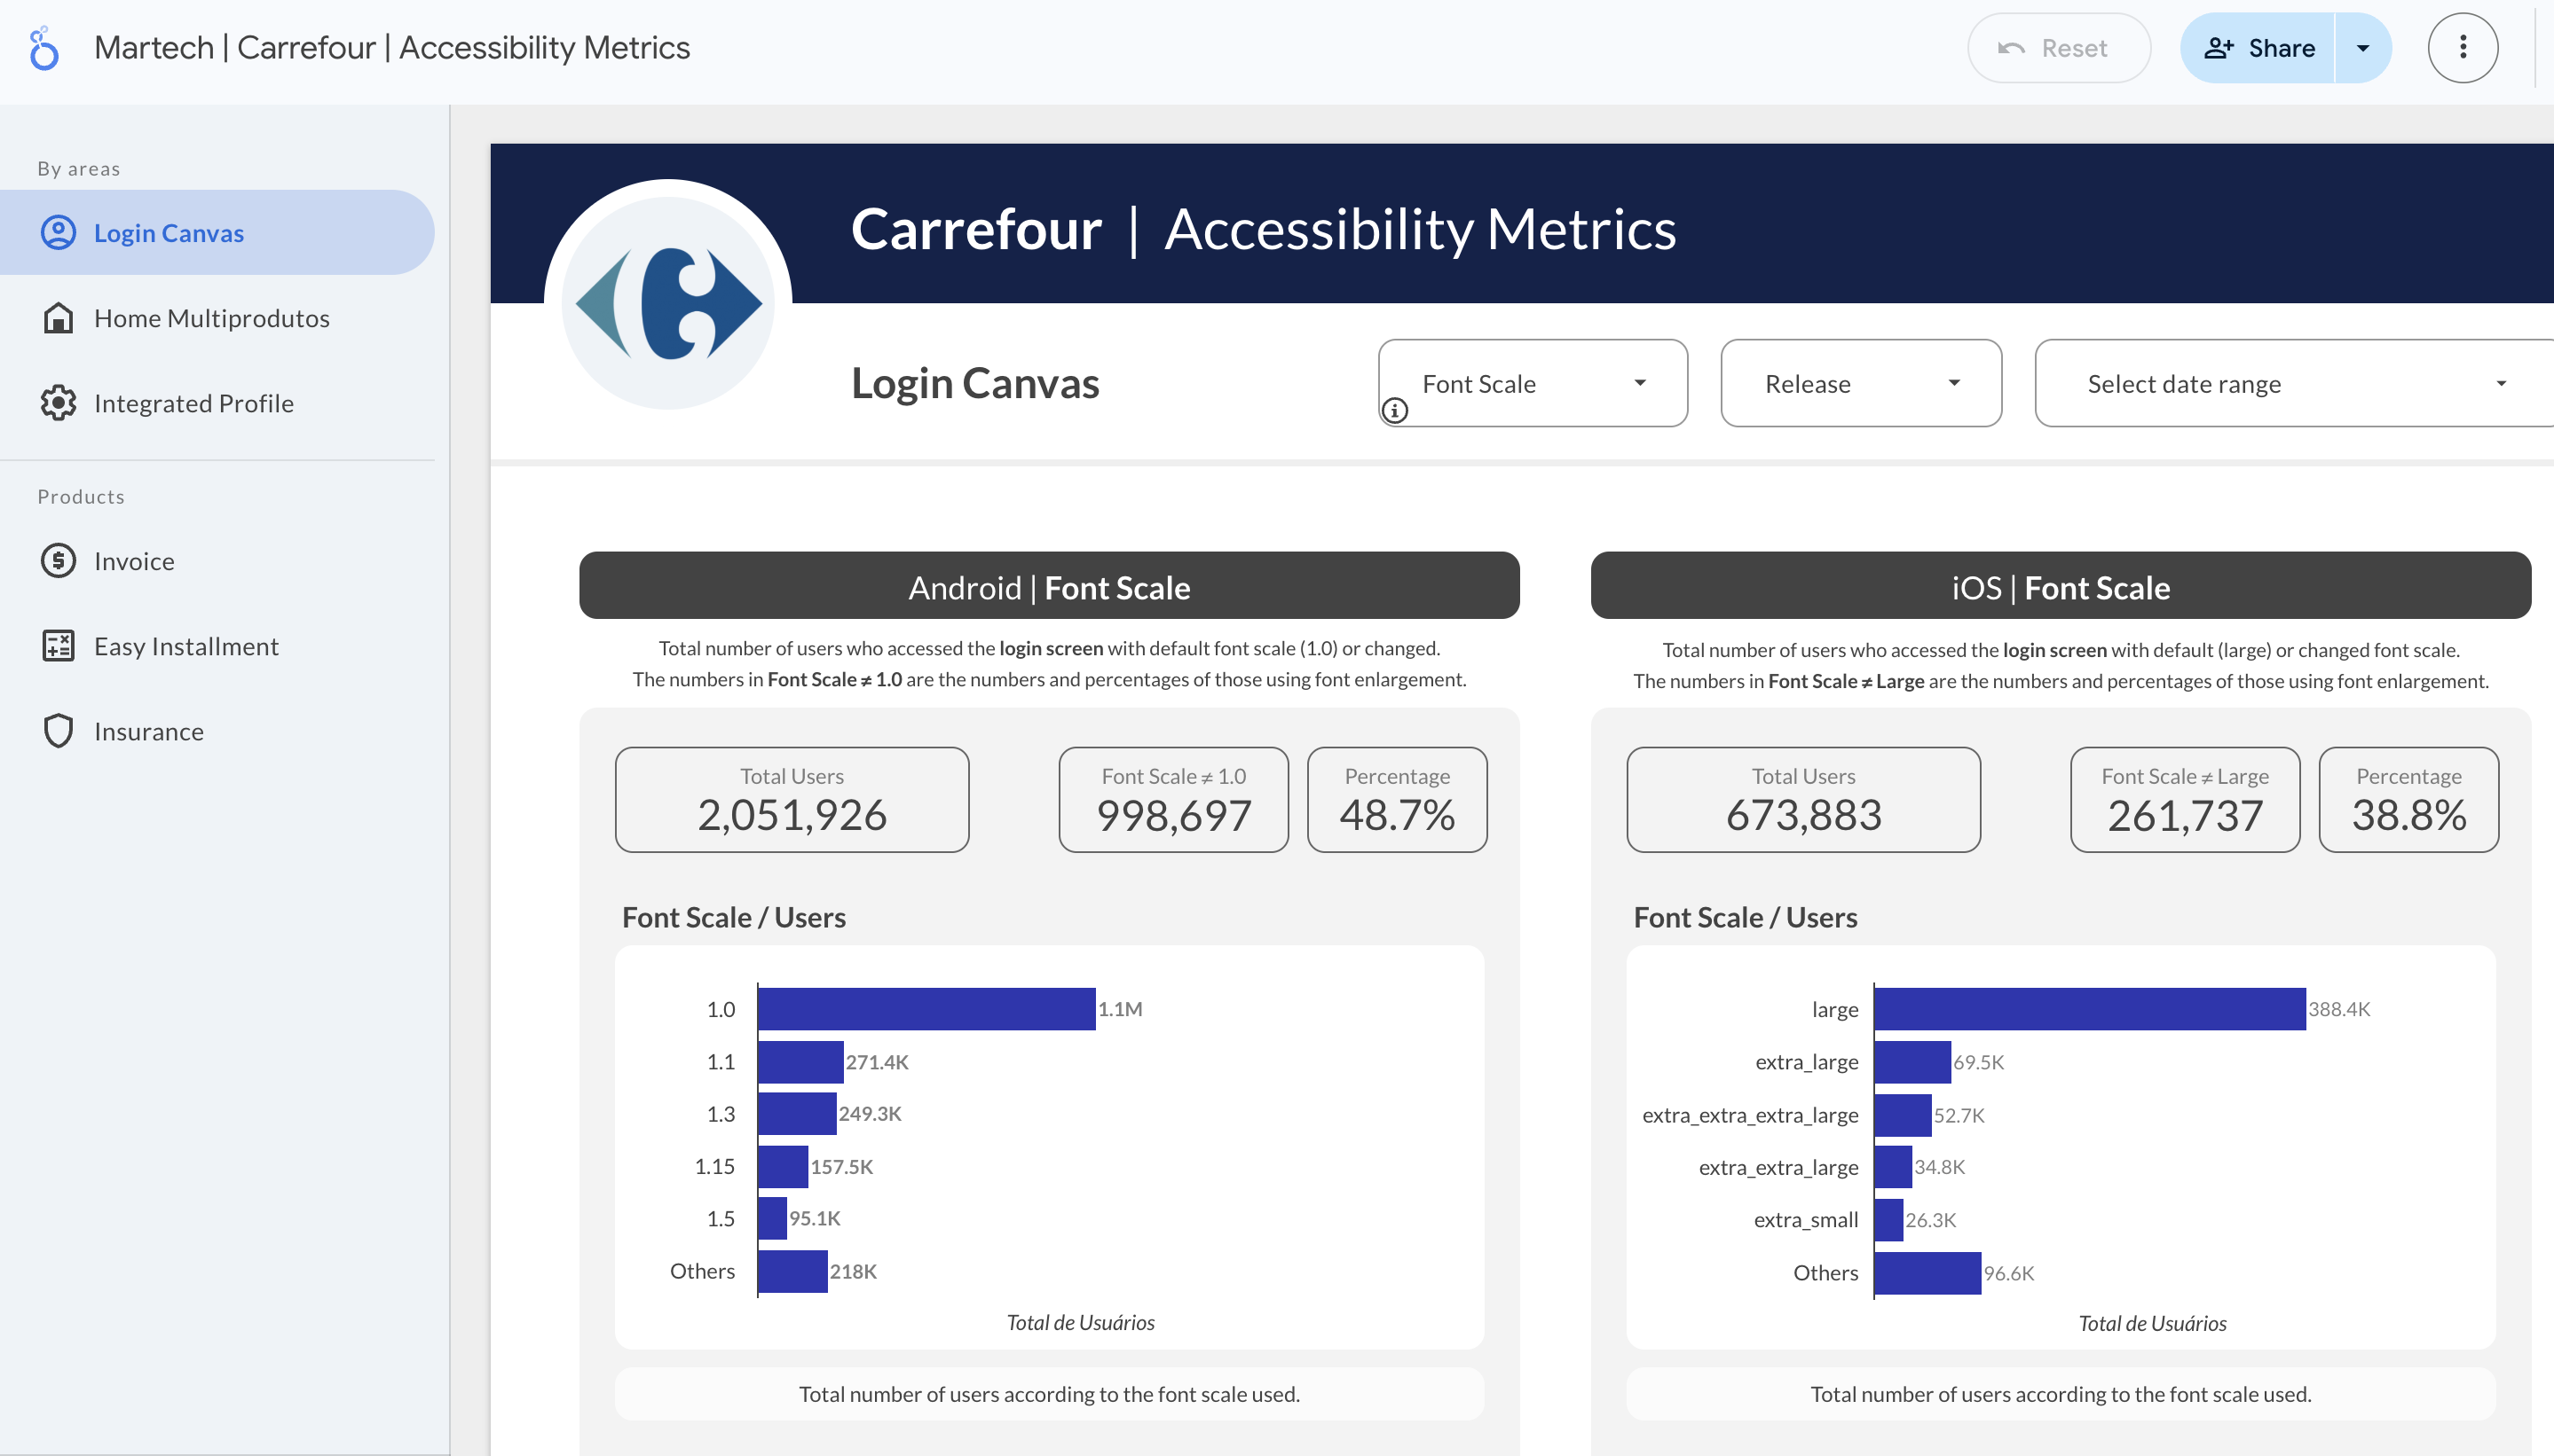The height and width of the screenshot is (1456, 2554).
Task: Click the Reset button
Action: coord(2058,47)
